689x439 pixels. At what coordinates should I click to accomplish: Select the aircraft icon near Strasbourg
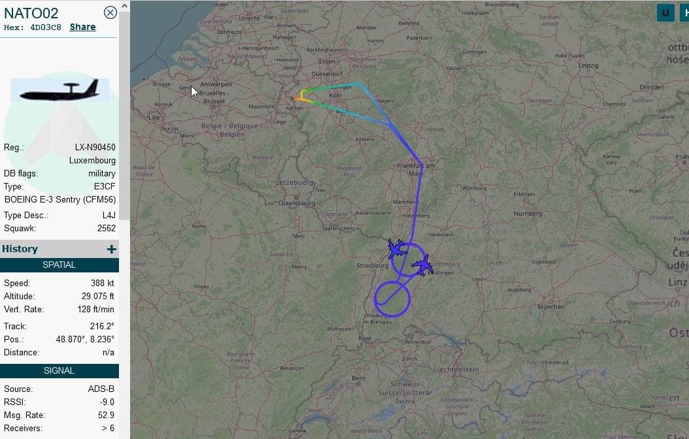pos(397,250)
